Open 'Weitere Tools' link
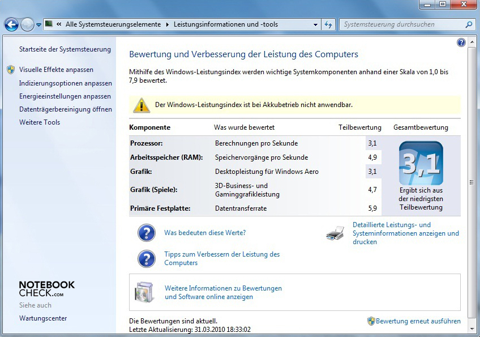This screenshot has width=480, height=337. tap(40, 122)
